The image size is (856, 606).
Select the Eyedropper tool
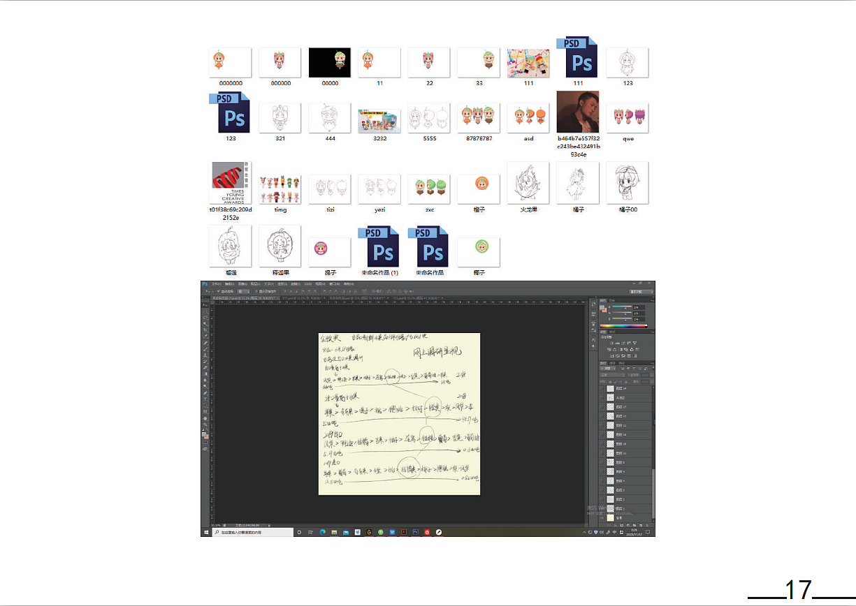coord(205,336)
